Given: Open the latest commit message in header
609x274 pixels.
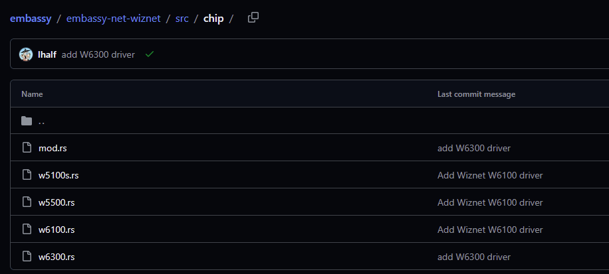Looking at the screenshot, I should point(98,54).
